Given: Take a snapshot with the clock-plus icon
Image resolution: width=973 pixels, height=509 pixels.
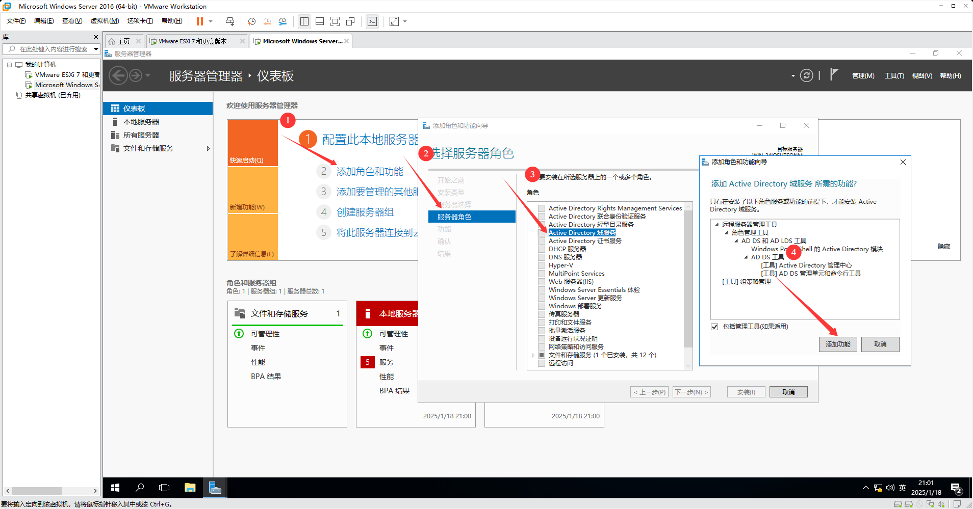Looking at the screenshot, I should click(x=251, y=21).
